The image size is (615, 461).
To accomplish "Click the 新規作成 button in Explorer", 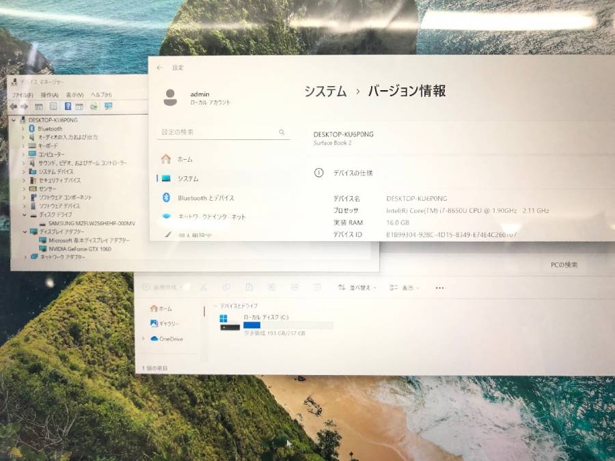I will pyautogui.click(x=163, y=288).
